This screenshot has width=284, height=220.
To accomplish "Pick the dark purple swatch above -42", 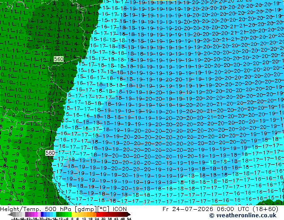I will [26, 214].
